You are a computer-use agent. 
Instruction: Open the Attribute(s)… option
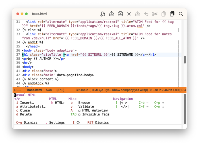pos(32,107)
